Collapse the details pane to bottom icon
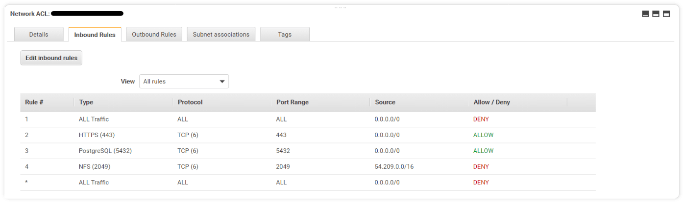The image size is (684, 203). click(645, 14)
